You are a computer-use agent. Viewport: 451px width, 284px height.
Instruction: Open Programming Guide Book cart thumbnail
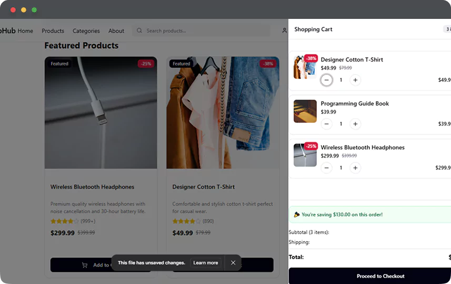(305, 111)
